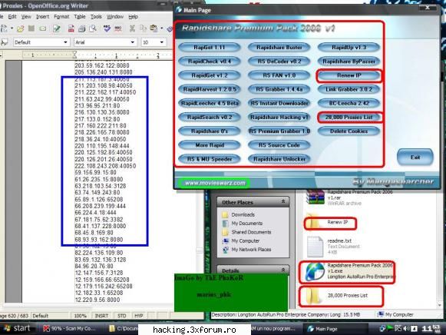Collapse the Other Places panel

click(283, 202)
